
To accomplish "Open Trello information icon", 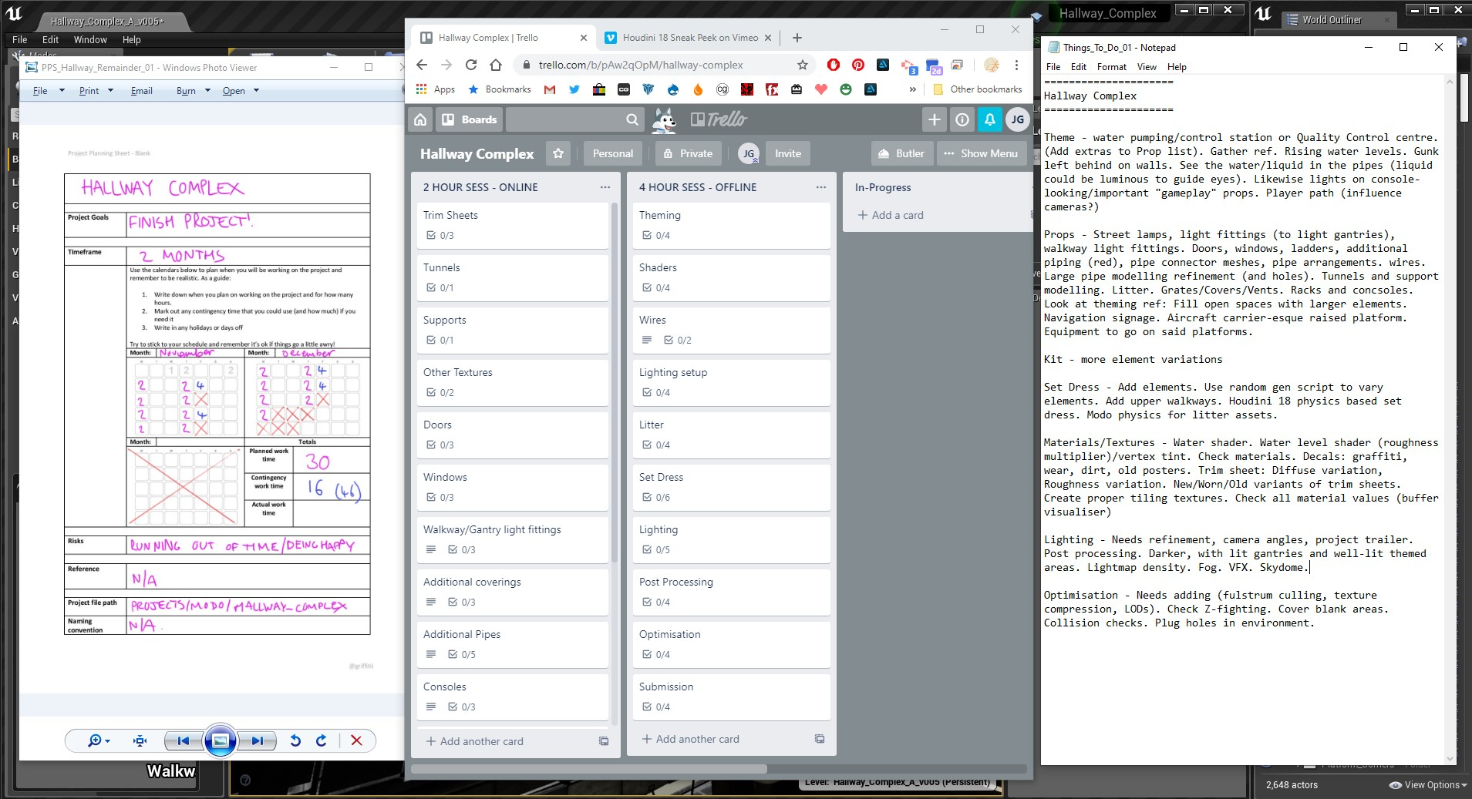I will click(962, 119).
